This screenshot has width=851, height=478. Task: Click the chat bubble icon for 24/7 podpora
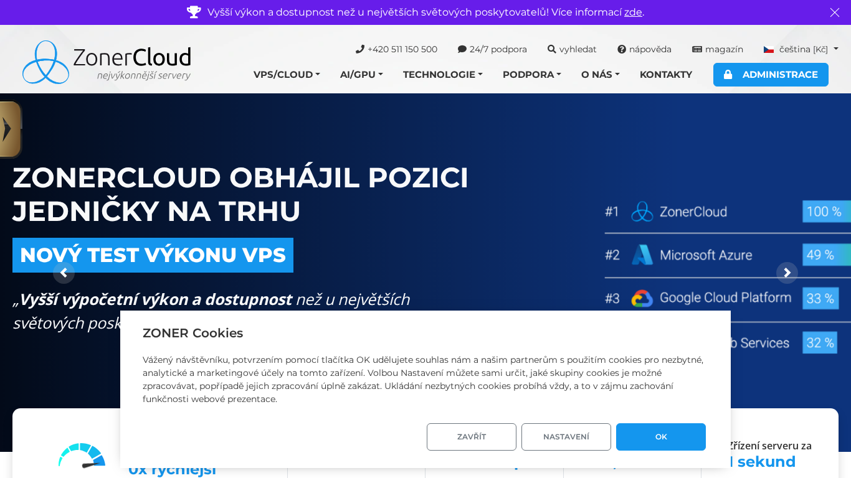point(462,49)
